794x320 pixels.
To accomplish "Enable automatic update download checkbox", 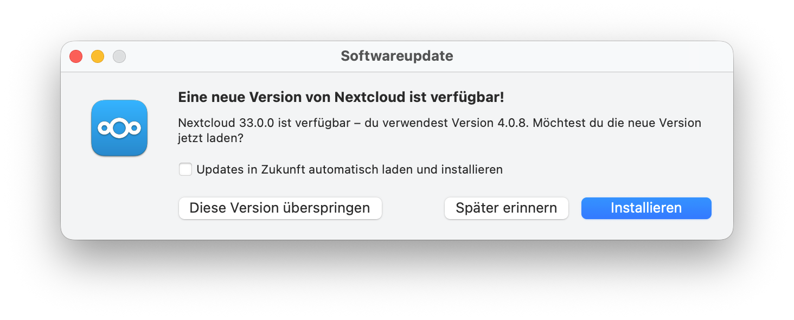I will (185, 170).
